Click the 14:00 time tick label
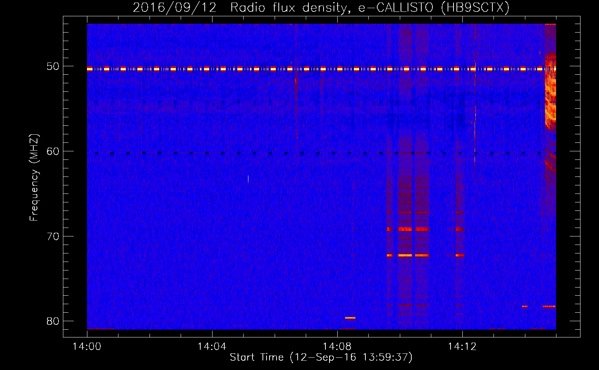 tap(87, 347)
